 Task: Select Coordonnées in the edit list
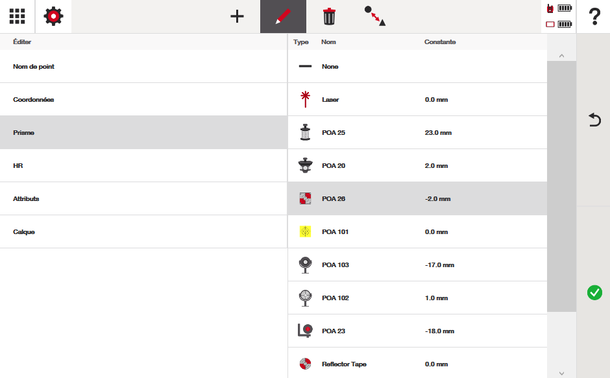(x=143, y=100)
